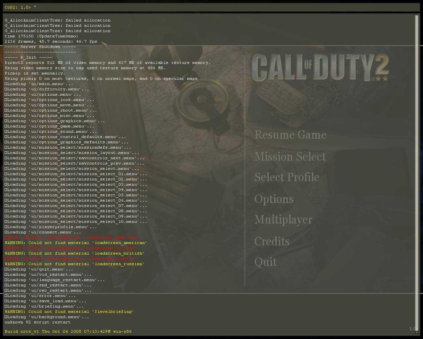This screenshot has height=339, width=423.
Task: Click the console command input field
Action: pos(211,7)
